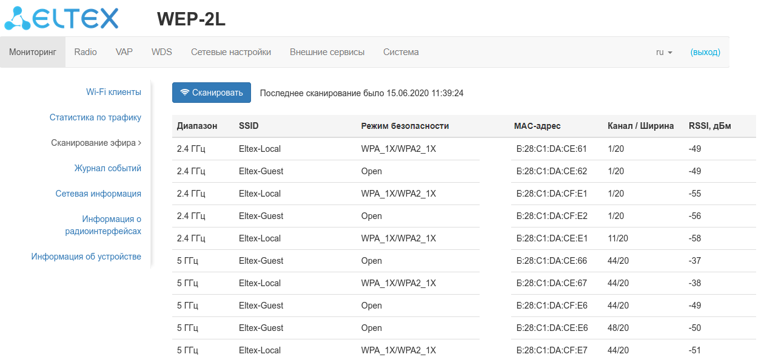Open Журнал событий in sidebar
Image resolution: width=764 pixels, height=360 pixels.
108,168
